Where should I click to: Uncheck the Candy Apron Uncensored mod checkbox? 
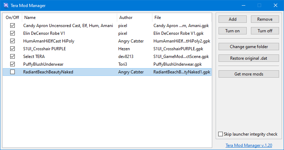coord(13,26)
